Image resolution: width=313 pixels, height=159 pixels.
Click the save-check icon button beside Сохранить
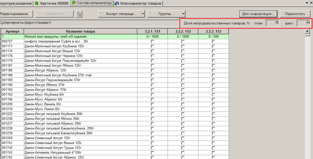[x=79, y=14]
